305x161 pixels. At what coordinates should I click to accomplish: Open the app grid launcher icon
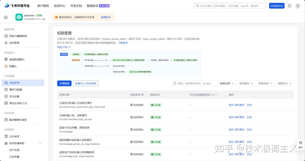[x=289, y=6]
